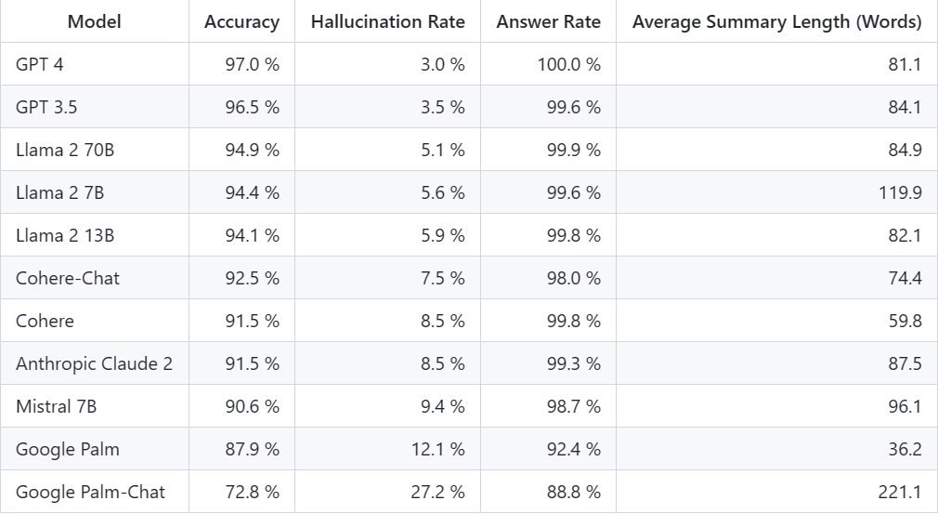Select the GPT 3.5 model cell
The width and height of the screenshot is (938, 514).
coord(95,107)
